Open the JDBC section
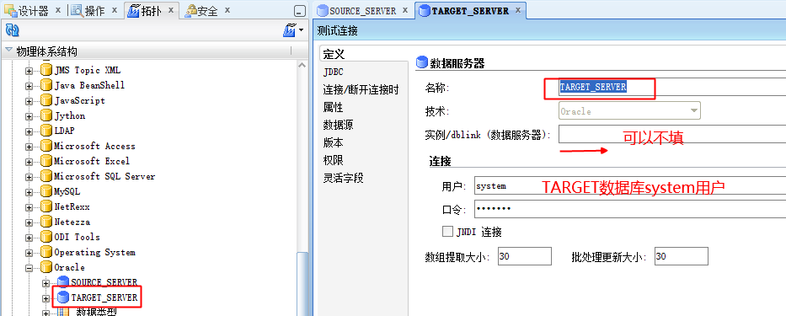The image size is (786, 316). 334,72
